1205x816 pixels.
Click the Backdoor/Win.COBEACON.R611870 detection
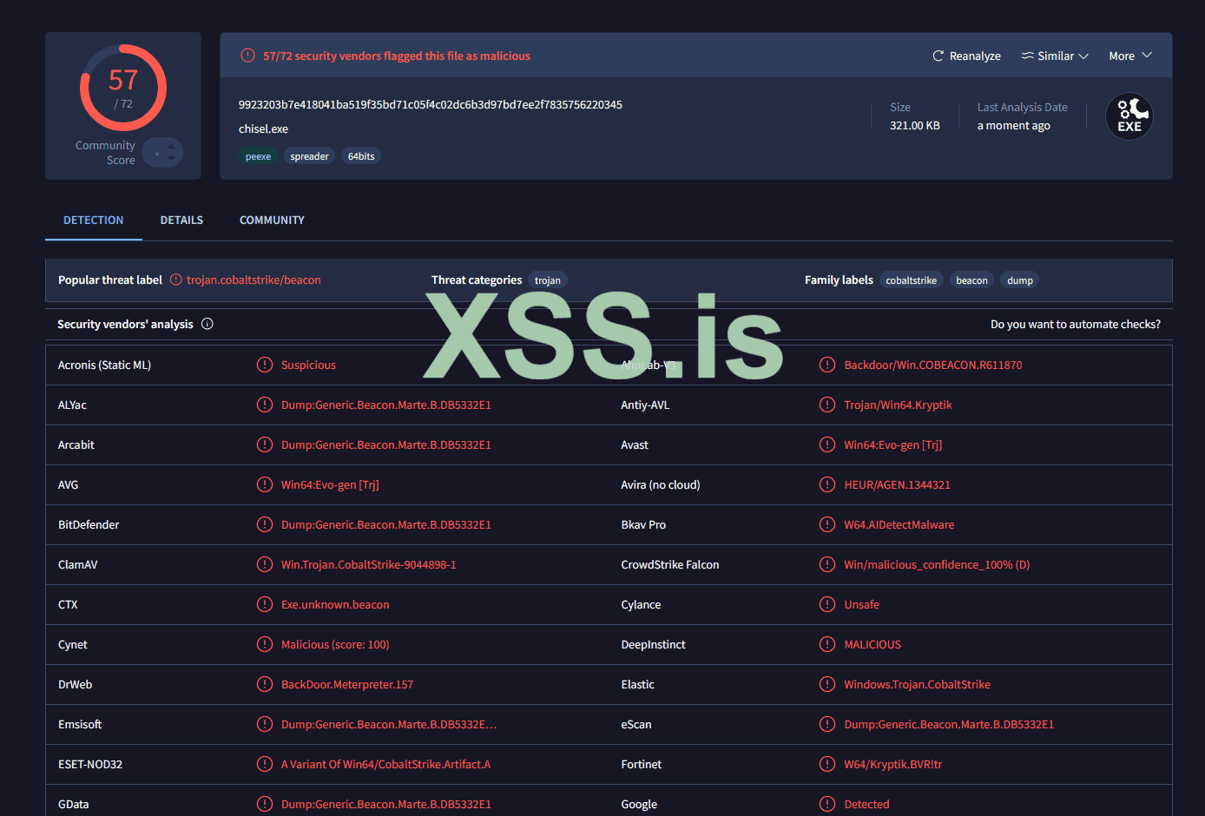pyautogui.click(x=933, y=365)
